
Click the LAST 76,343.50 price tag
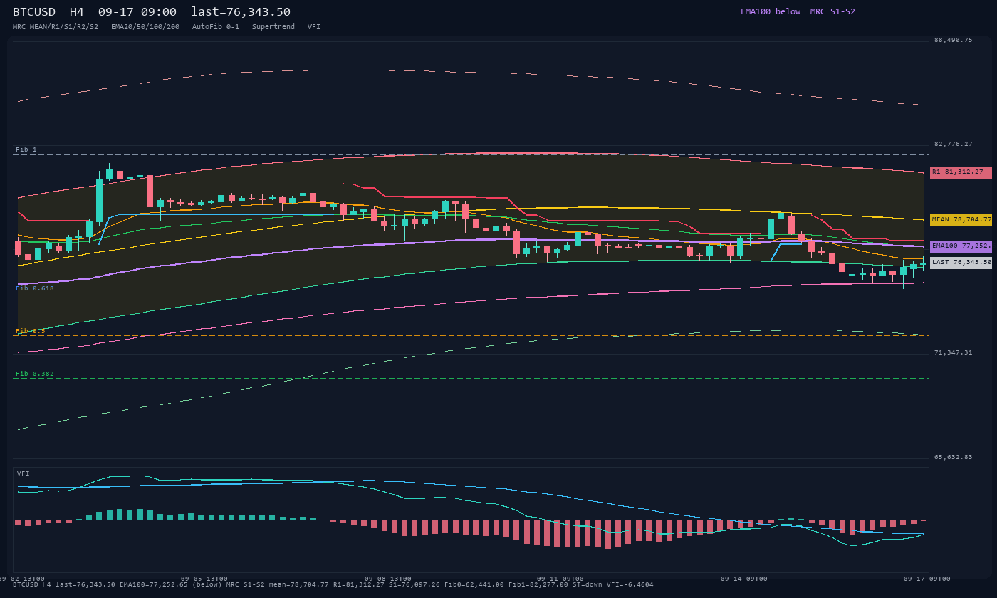pyautogui.click(x=961, y=263)
